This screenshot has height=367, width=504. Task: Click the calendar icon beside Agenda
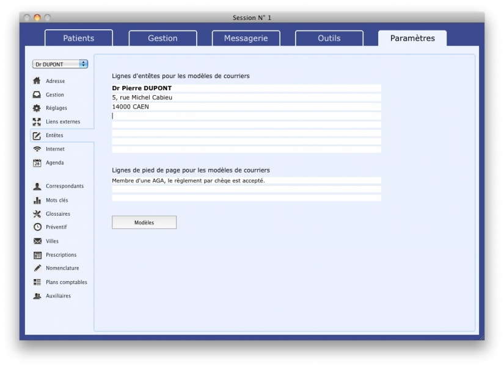37,163
